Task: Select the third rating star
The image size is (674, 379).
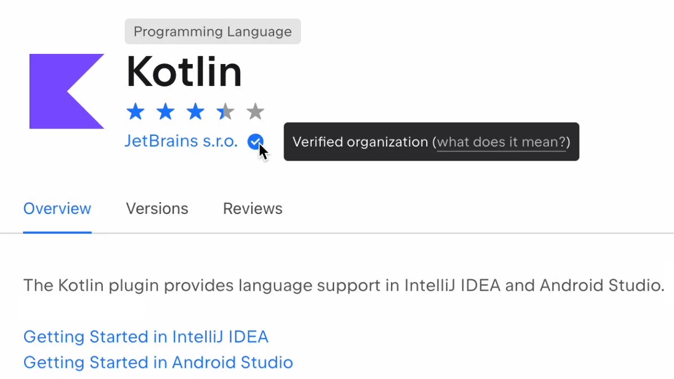Action: point(195,112)
